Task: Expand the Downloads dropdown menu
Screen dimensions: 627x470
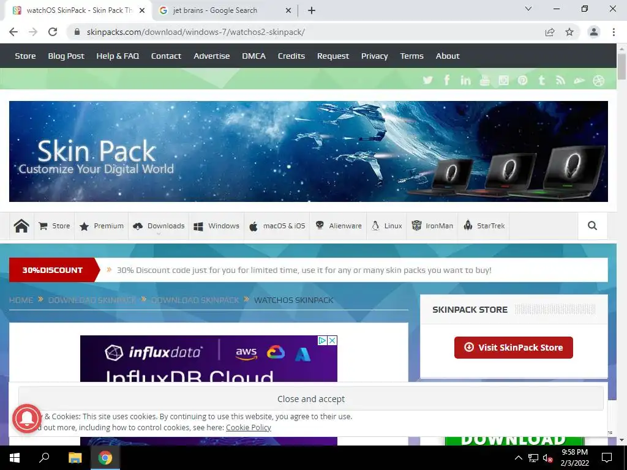Action: click(159, 226)
